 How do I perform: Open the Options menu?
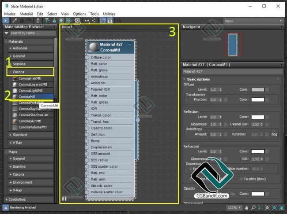tap(79, 14)
